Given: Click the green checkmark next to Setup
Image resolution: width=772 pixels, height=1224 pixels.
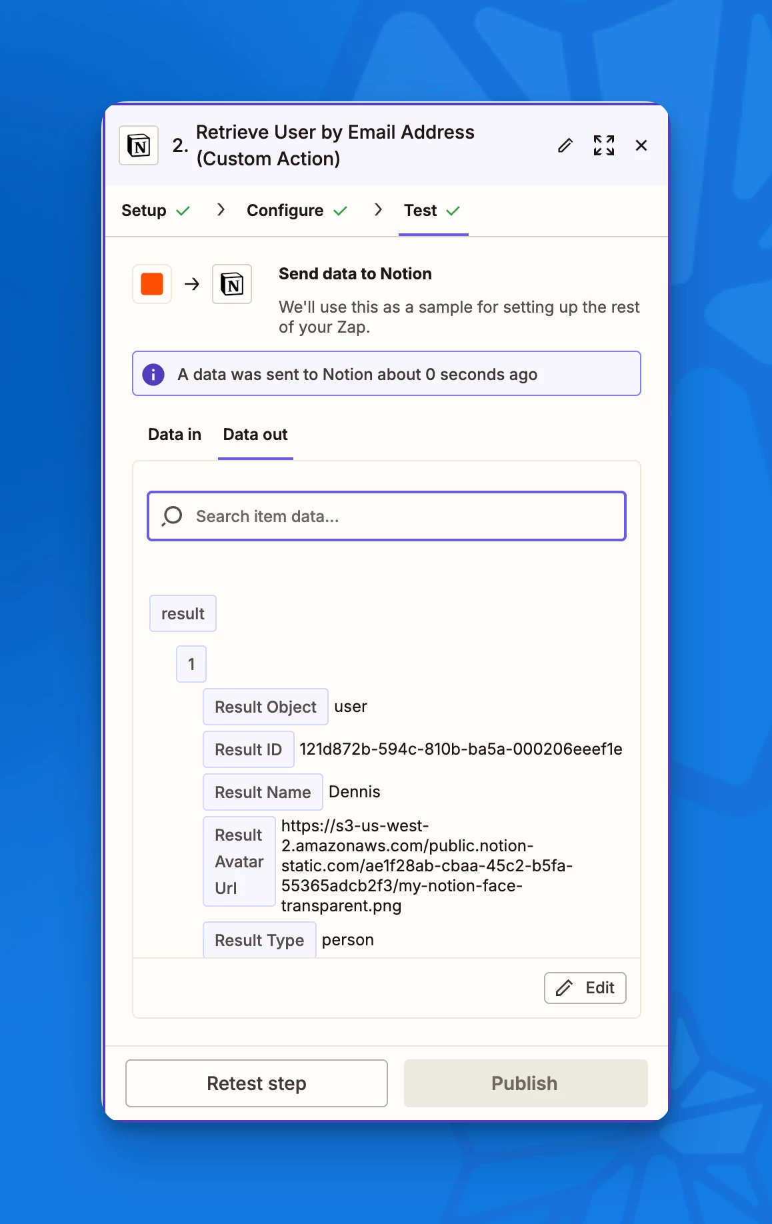Looking at the screenshot, I should click(183, 211).
